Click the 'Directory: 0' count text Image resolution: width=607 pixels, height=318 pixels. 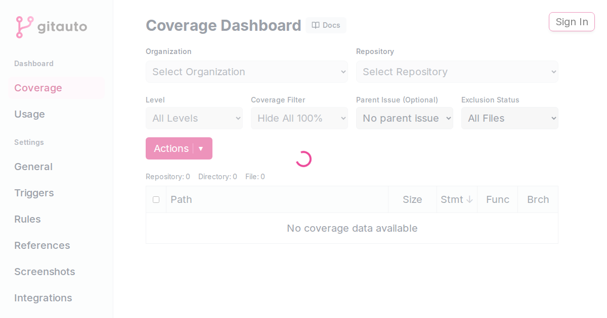pos(218,177)
